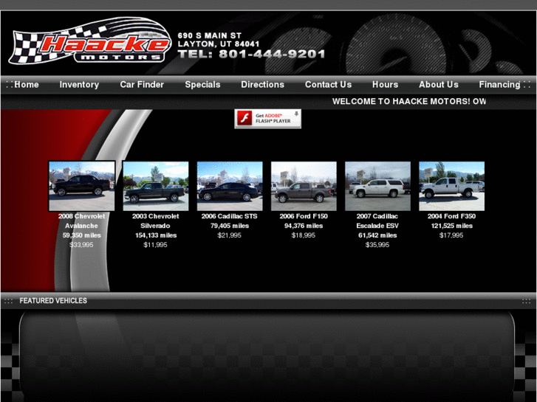Click the 690 S MAIN ST address
The width and height of the screenshot is (537, 402).
point(210,35)
